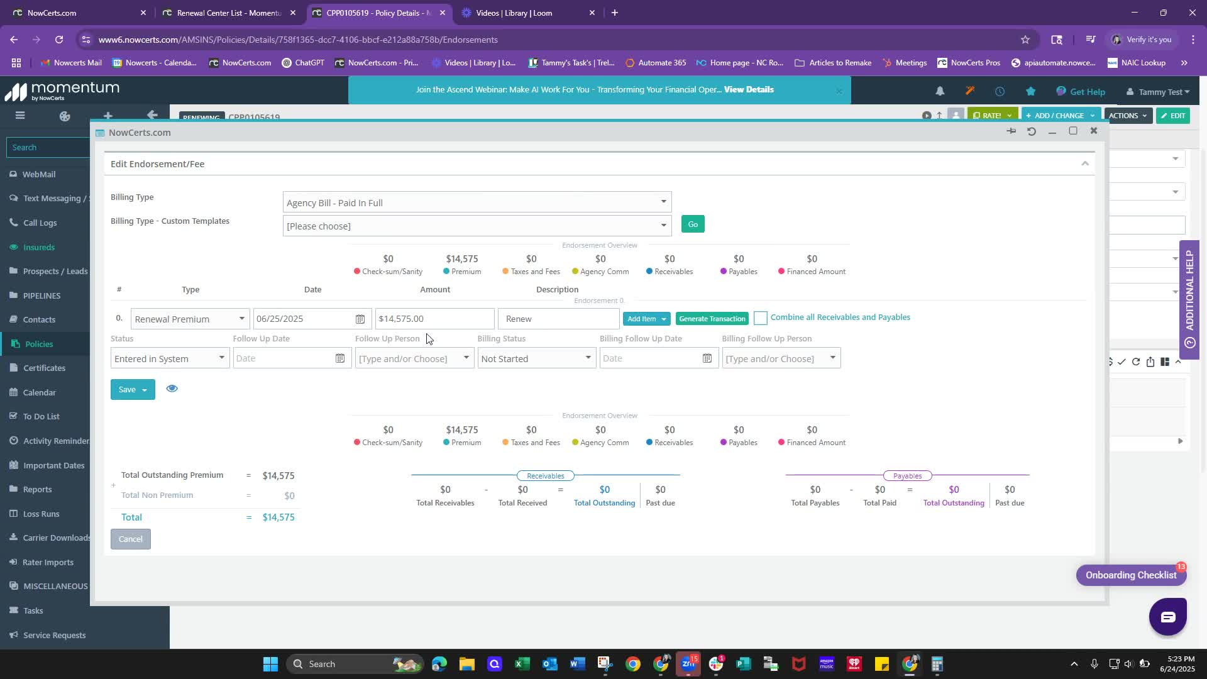The image size is (1207, 679).
Task: Open the Renewal Premium type dropdown
Action: (241, 319)
